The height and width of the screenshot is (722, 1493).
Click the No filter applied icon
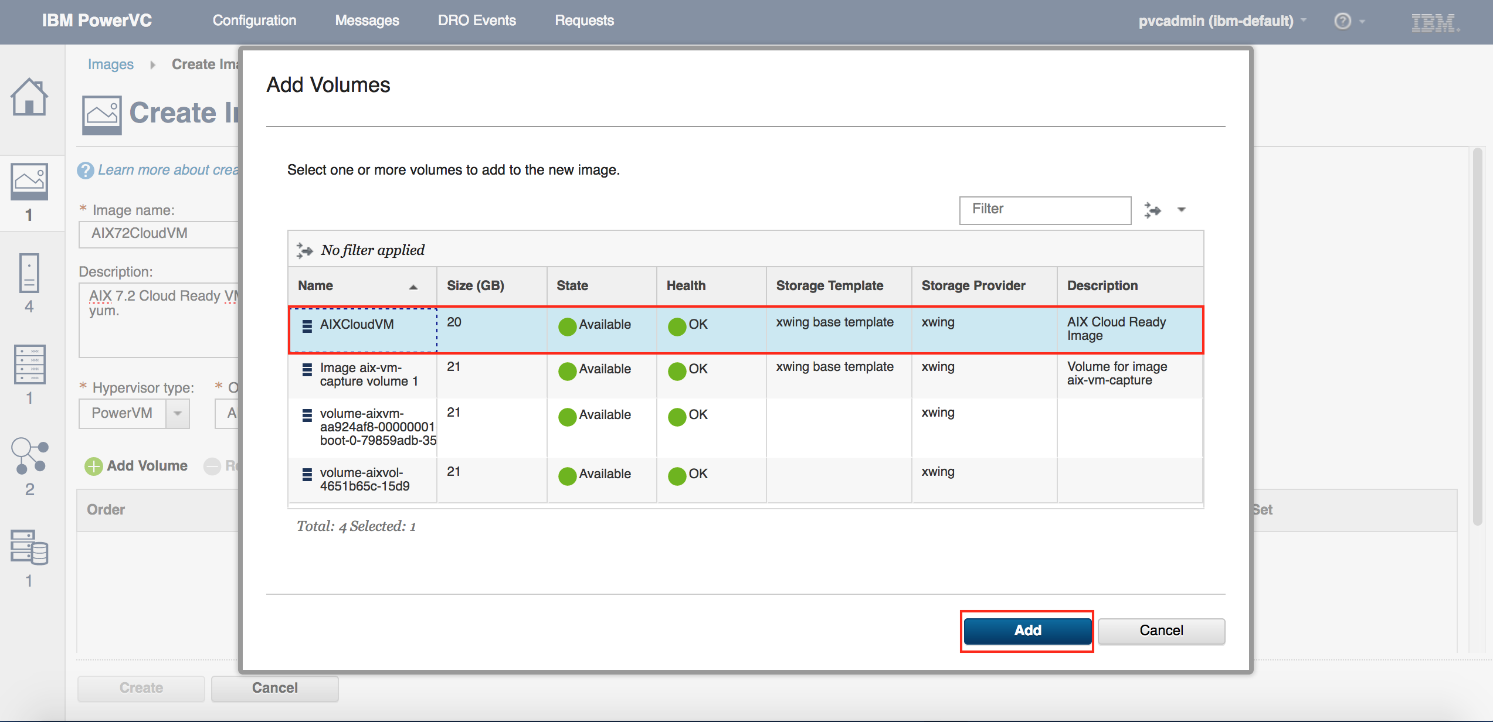tap(304, 250)
